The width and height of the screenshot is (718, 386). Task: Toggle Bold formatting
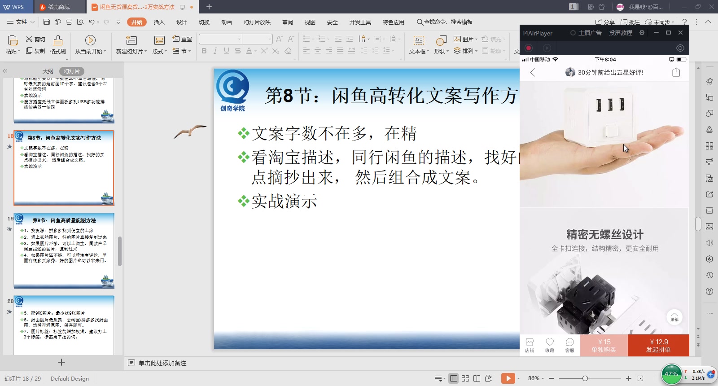pyautogui.click(x=204, y=51)
